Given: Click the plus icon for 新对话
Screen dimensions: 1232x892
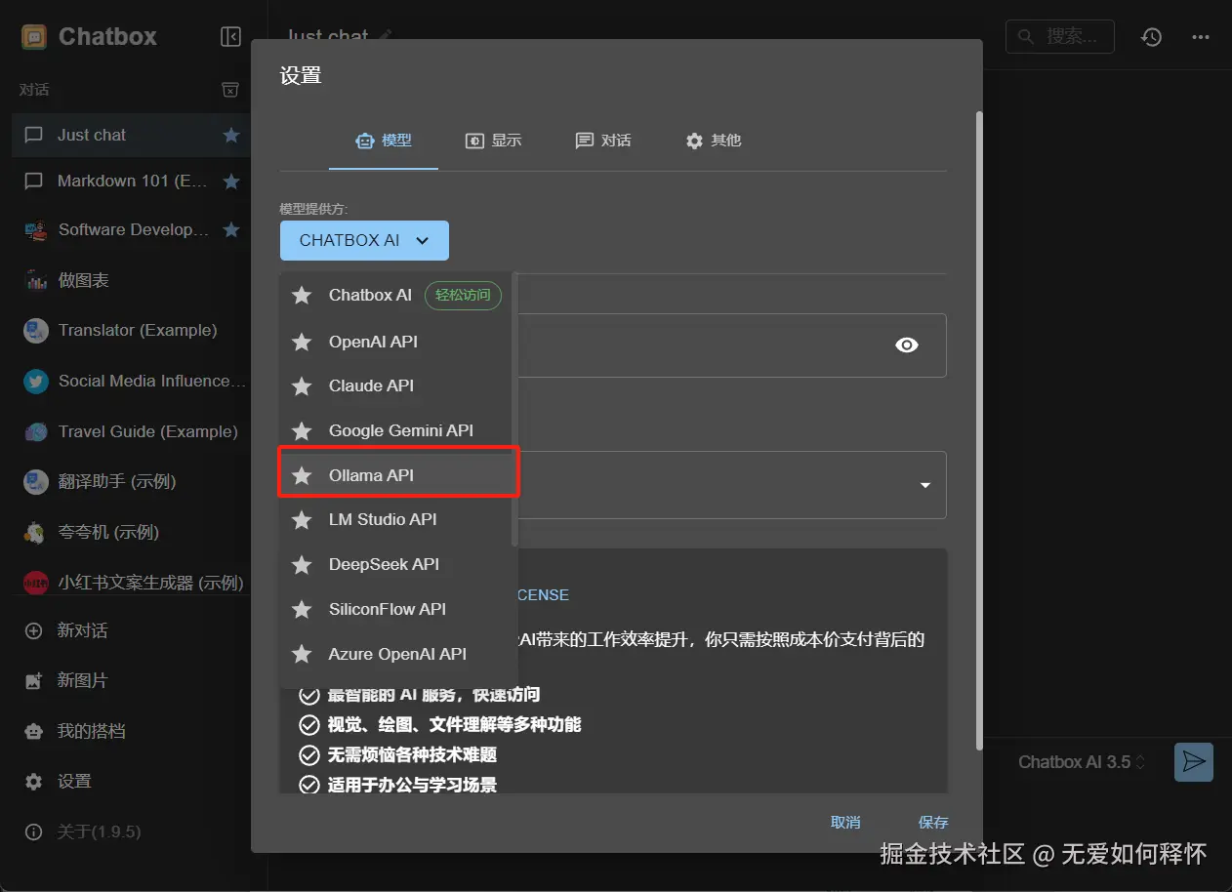Looking at the screenshot, I should tap(34, 630).
